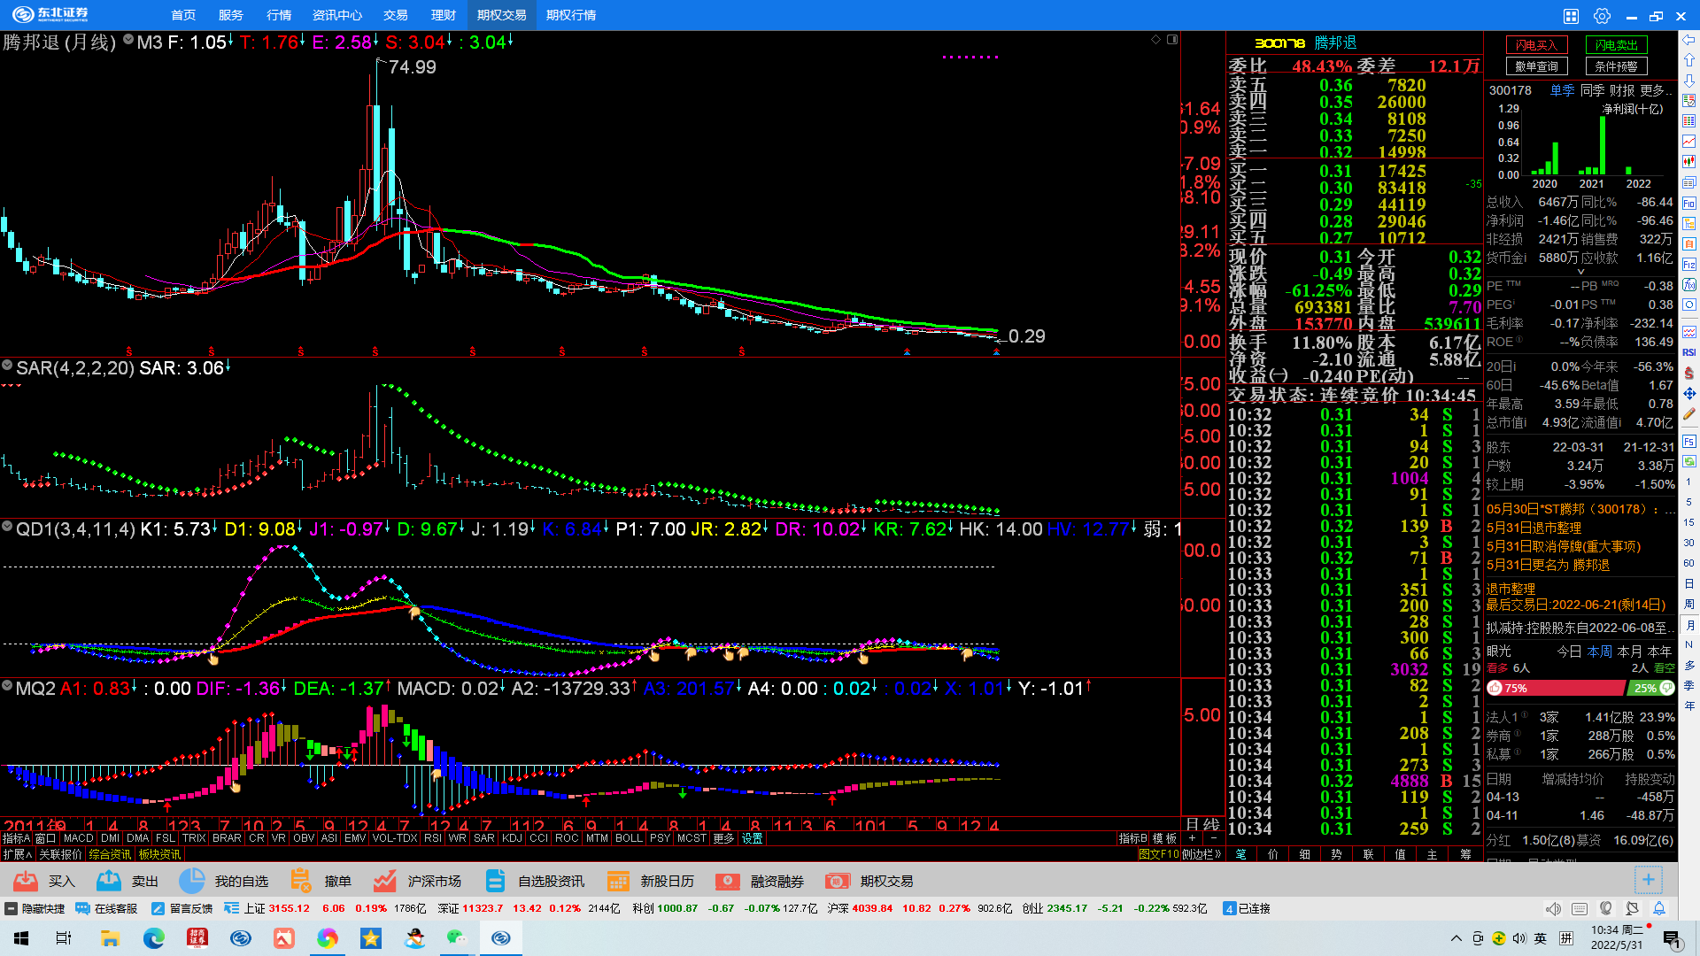Click the 买入 (Buy) icon
This screenshot has height=956, width=1700.
26,881
